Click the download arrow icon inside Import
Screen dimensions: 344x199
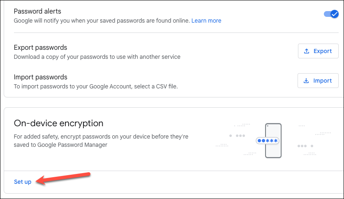click(x=306, y=81)
